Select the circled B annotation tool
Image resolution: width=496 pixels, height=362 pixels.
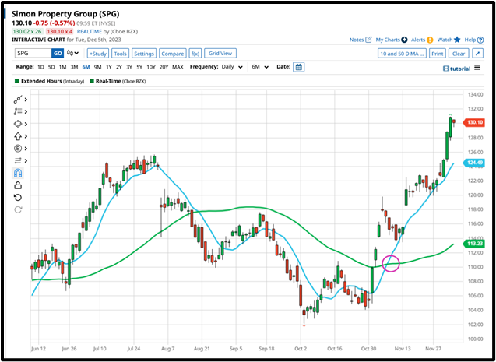click(18, 148)
